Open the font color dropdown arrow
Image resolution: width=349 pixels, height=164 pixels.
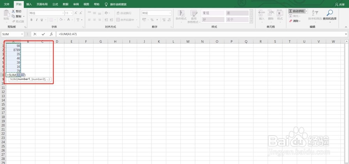(x=72, y=20)
